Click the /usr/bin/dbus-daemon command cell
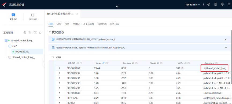 click(x=217, y=103)
